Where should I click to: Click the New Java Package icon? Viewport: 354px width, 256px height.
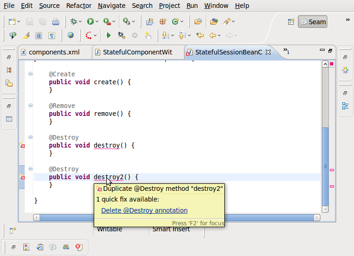click(x=163, y=21)
